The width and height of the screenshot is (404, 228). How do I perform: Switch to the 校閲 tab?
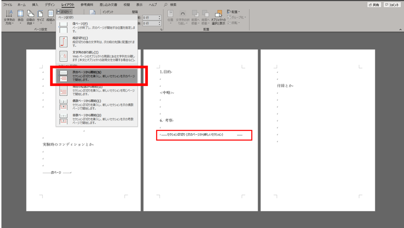click(x=127, y=5)
